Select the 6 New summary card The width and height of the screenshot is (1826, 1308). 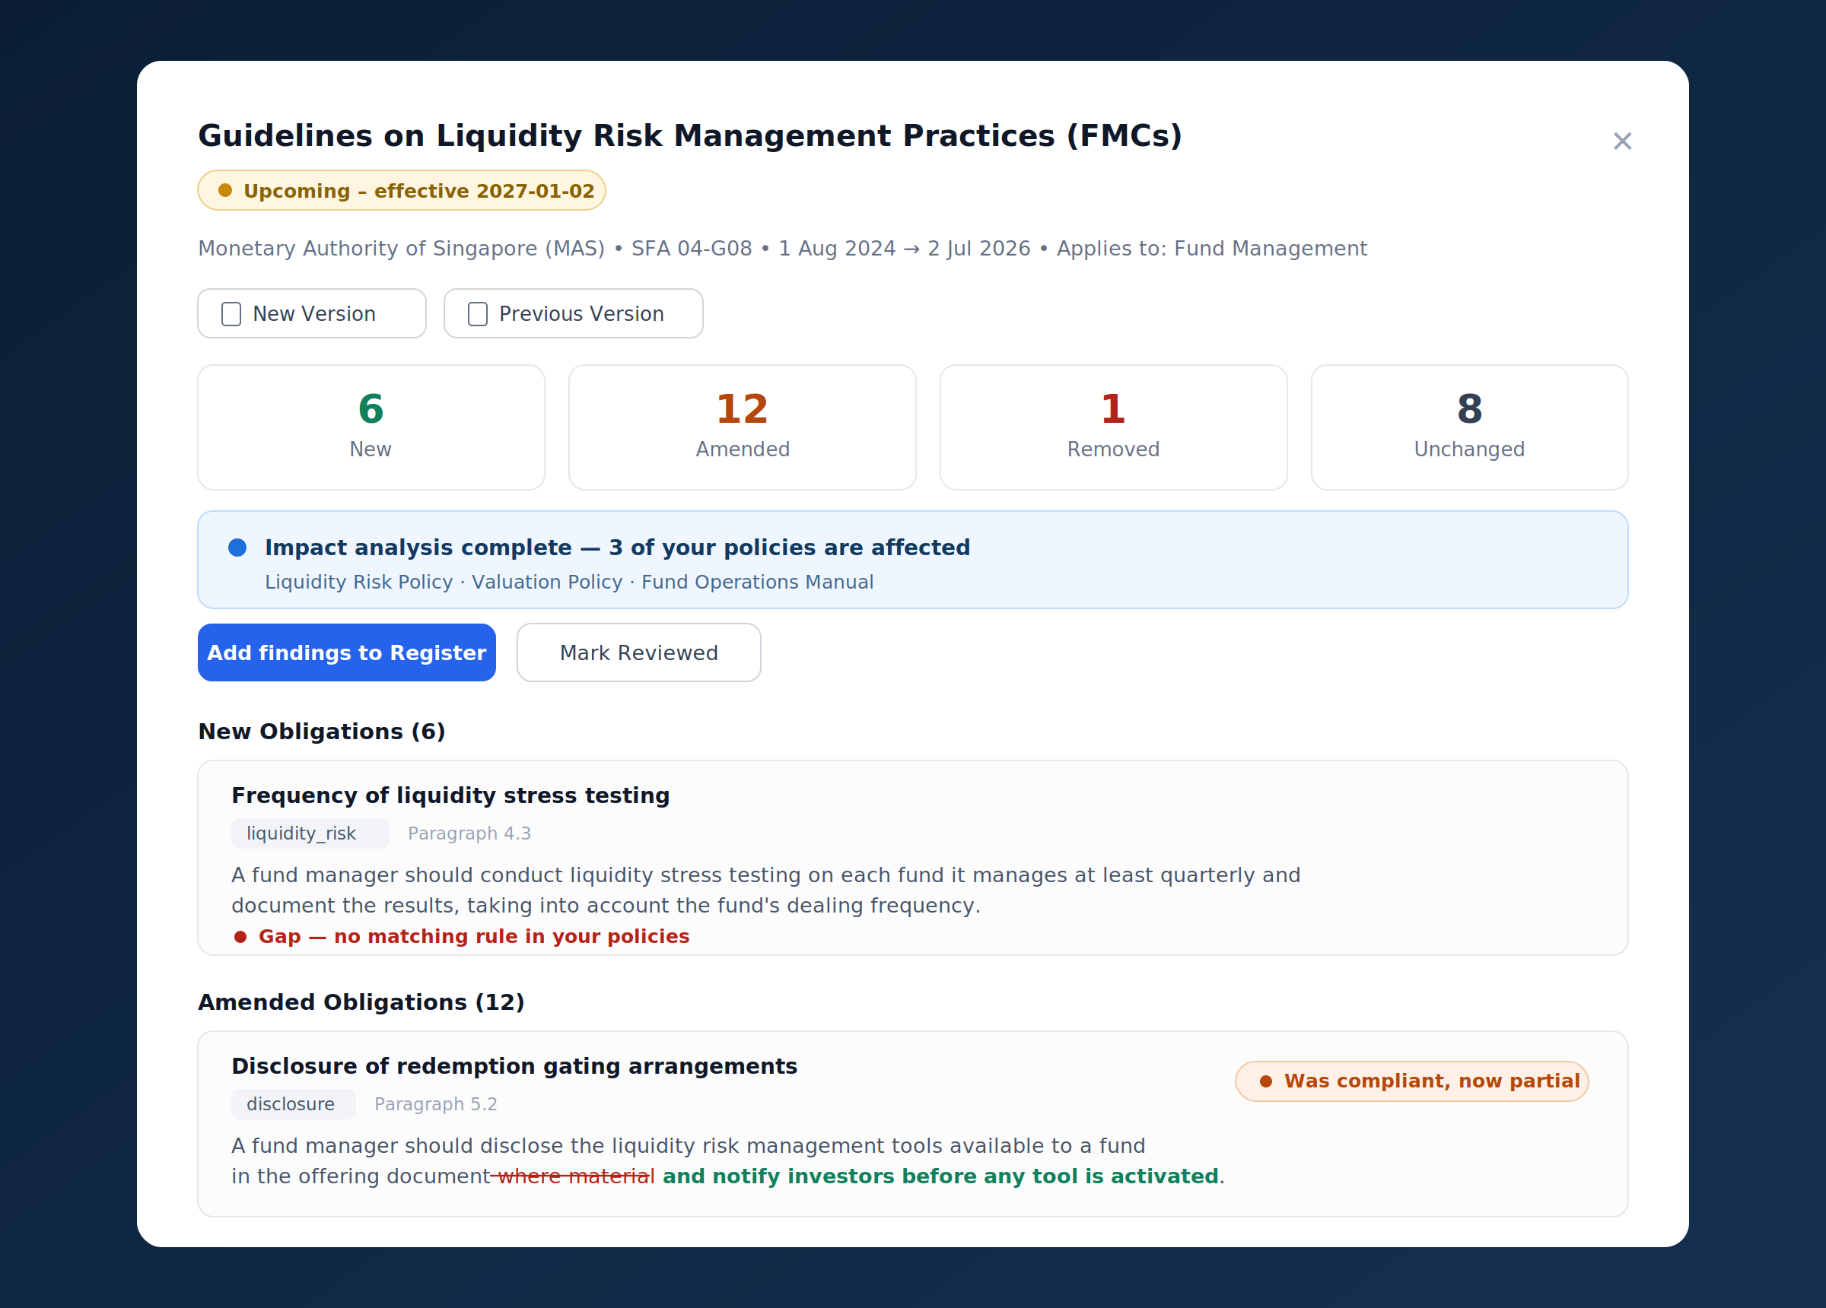coord(371,427)
